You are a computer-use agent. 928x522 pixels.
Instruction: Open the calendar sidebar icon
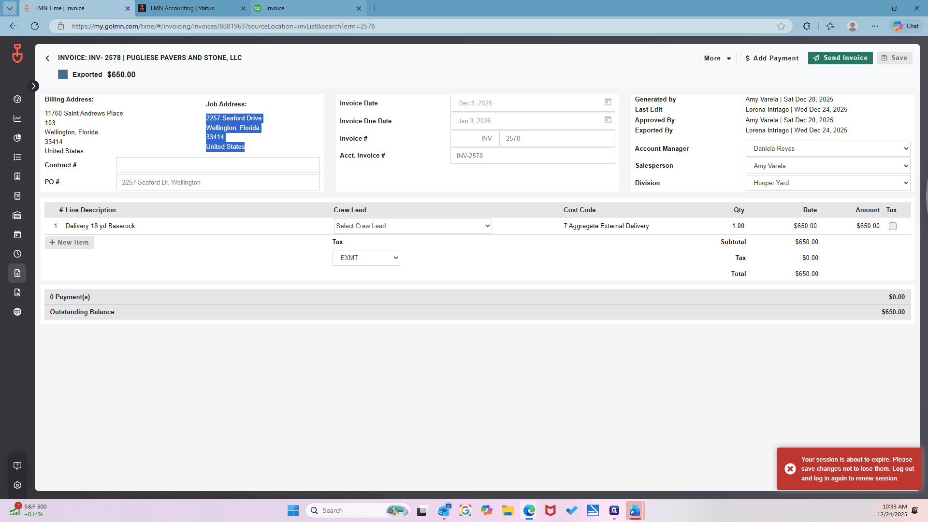17,234
